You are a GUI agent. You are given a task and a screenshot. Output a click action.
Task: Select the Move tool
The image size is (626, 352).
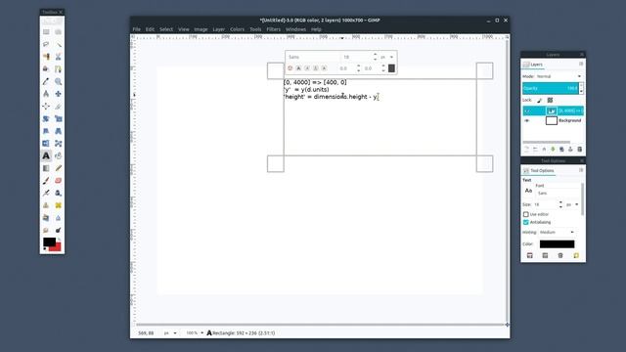(x=59, y=94)
